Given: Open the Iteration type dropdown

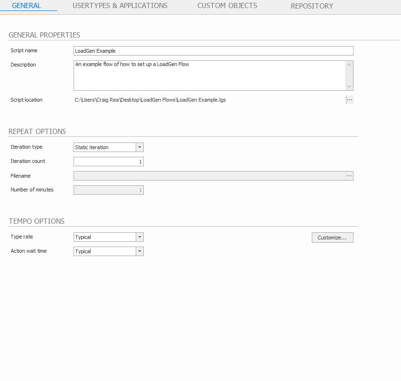Looking at the screenshot, I should (x=140, y=147).
